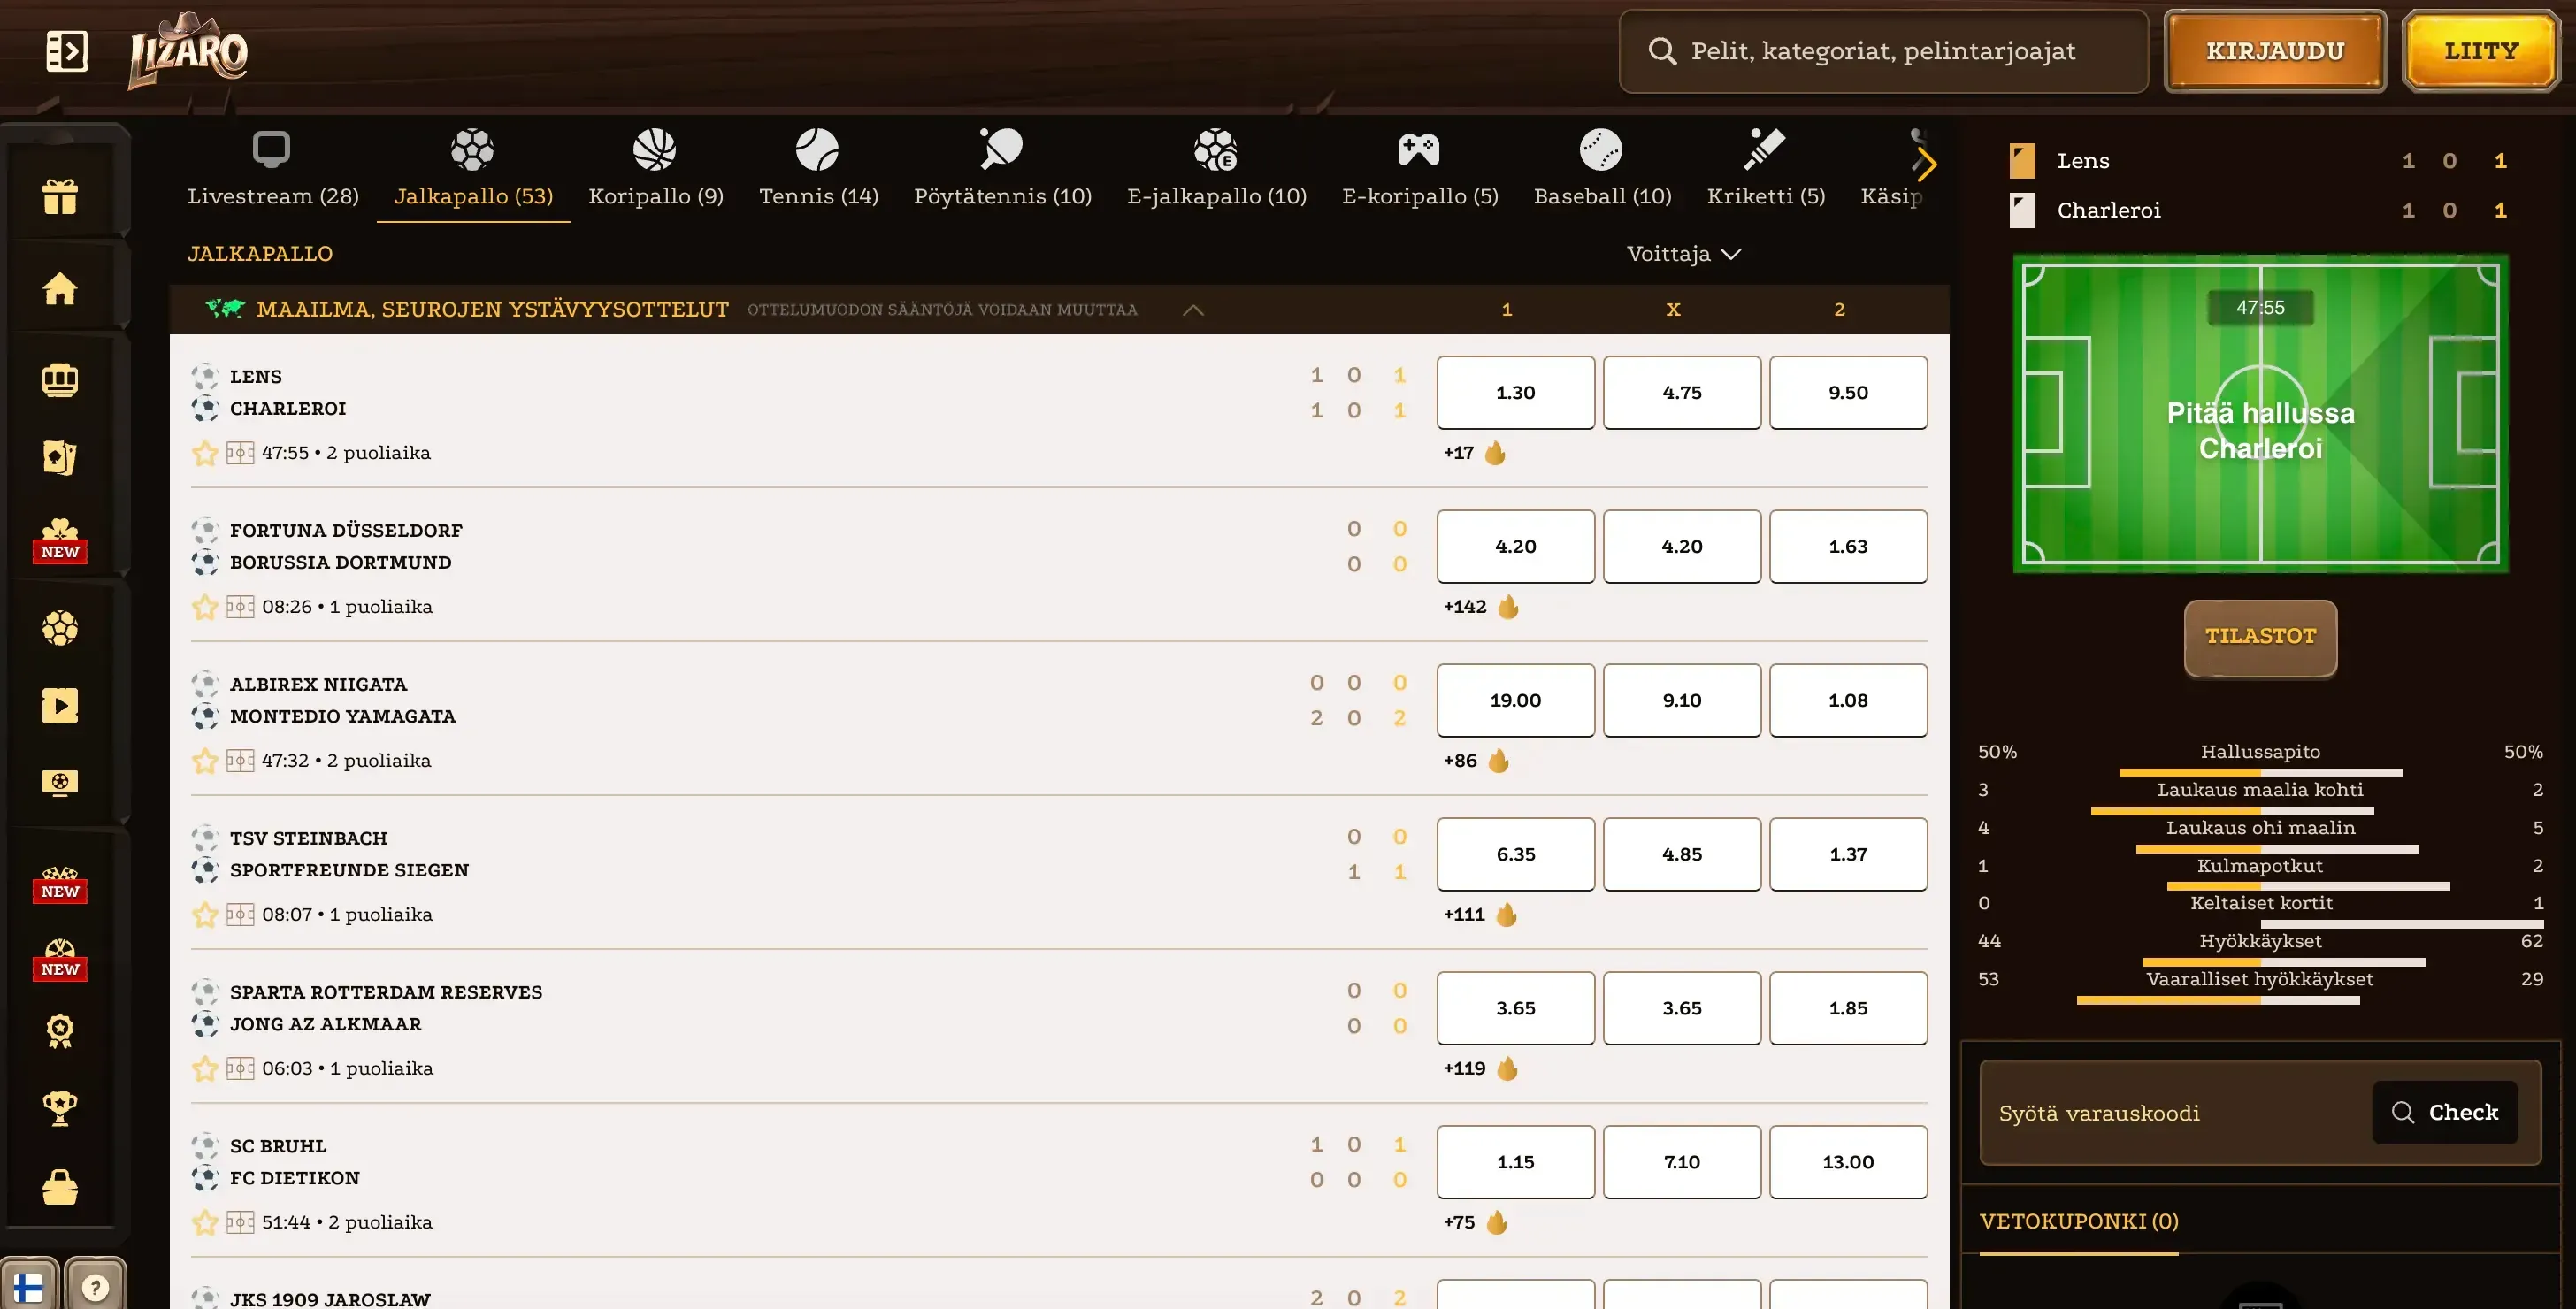Switch to the Livestream (28) tab
The image size is (2576, 1309).
273,170
